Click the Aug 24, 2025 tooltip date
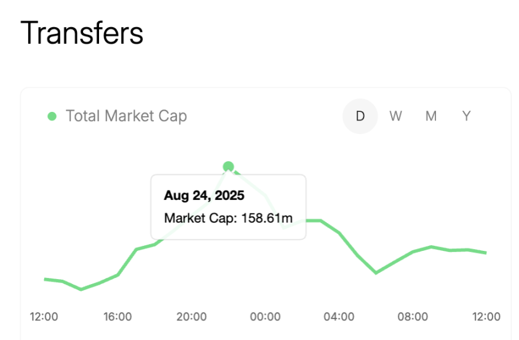 click(x=204, y=196)
